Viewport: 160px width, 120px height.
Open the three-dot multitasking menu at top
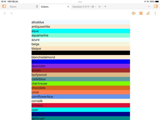click(x=80, y=2)
